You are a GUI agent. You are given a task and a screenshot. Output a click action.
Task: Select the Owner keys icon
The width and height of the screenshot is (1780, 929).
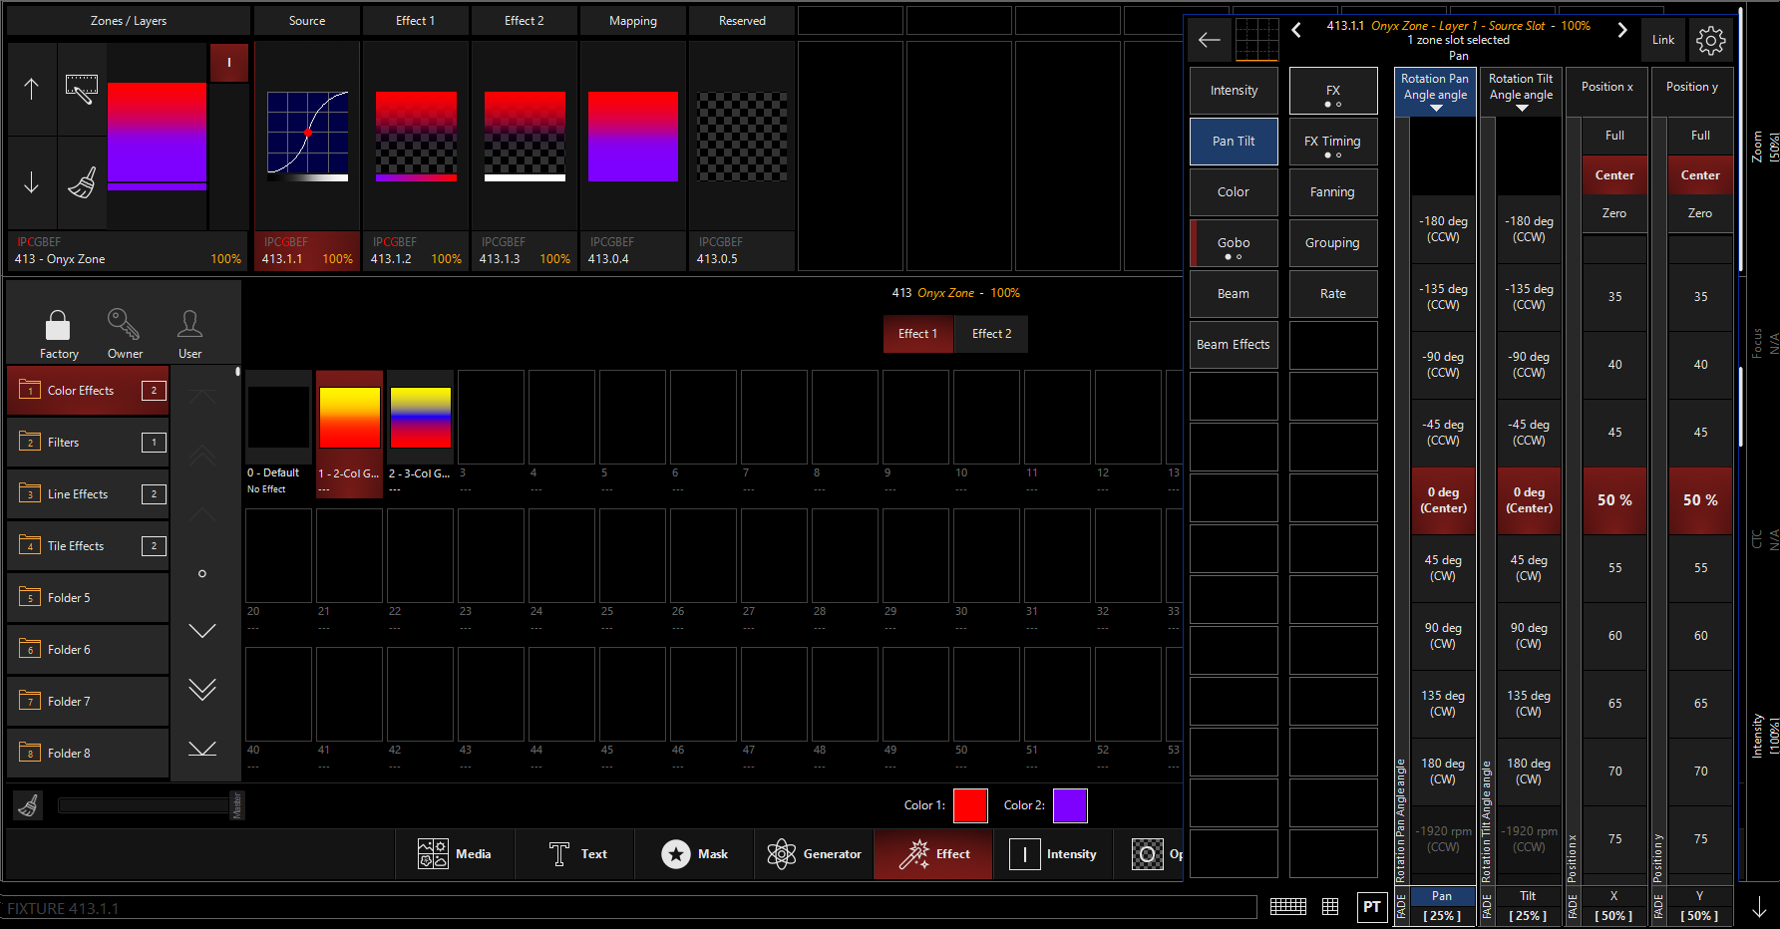coord(124,325)
